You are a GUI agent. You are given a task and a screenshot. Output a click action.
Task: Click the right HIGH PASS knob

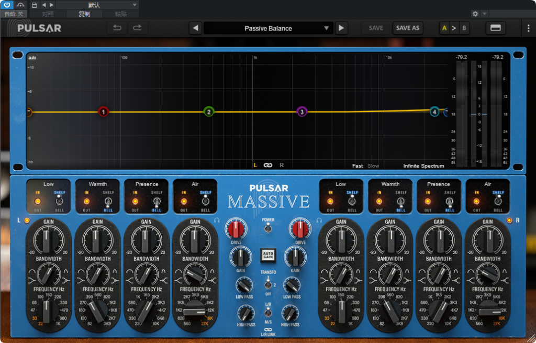tap(290, 313)
